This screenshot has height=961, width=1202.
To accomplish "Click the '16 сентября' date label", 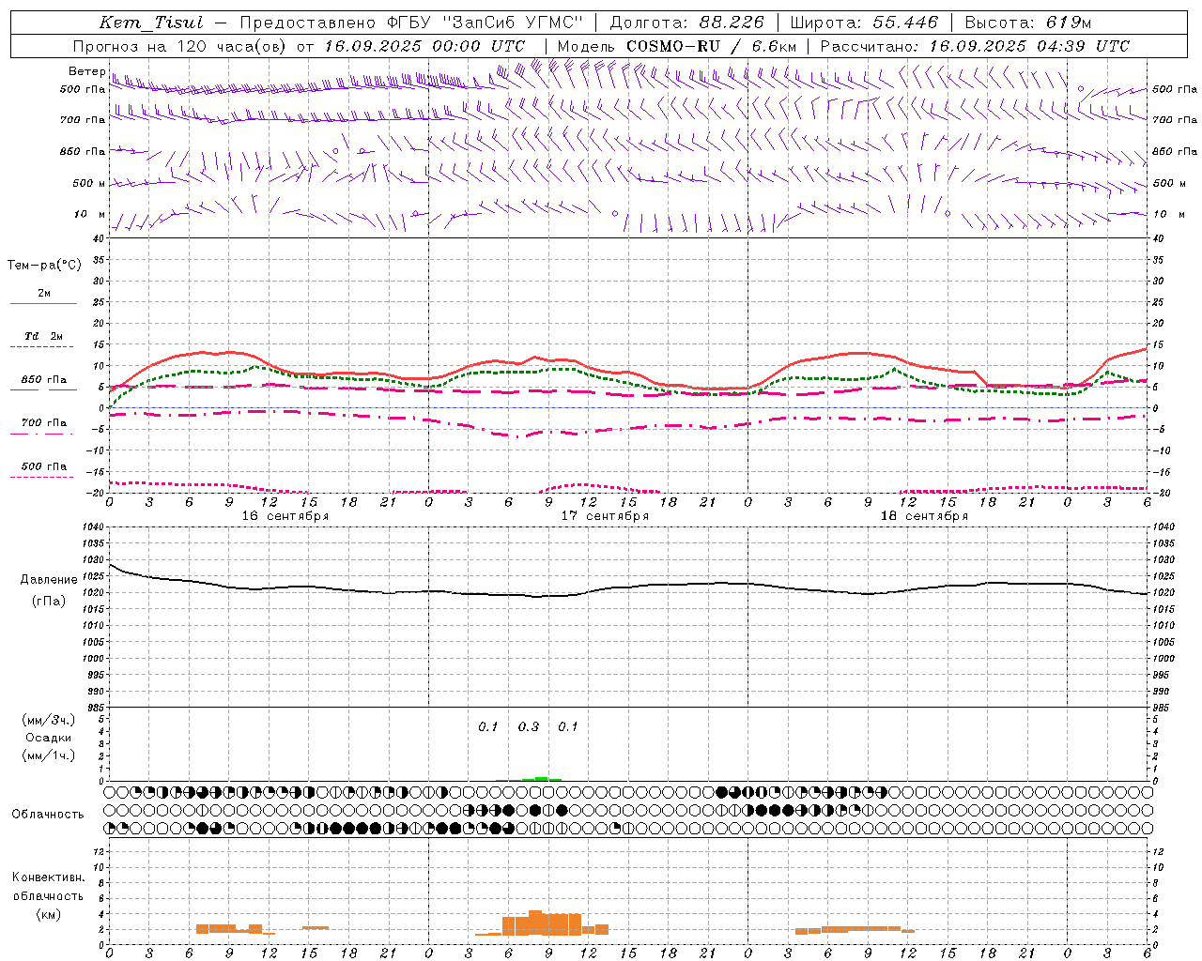I will [x=285, y=516].
